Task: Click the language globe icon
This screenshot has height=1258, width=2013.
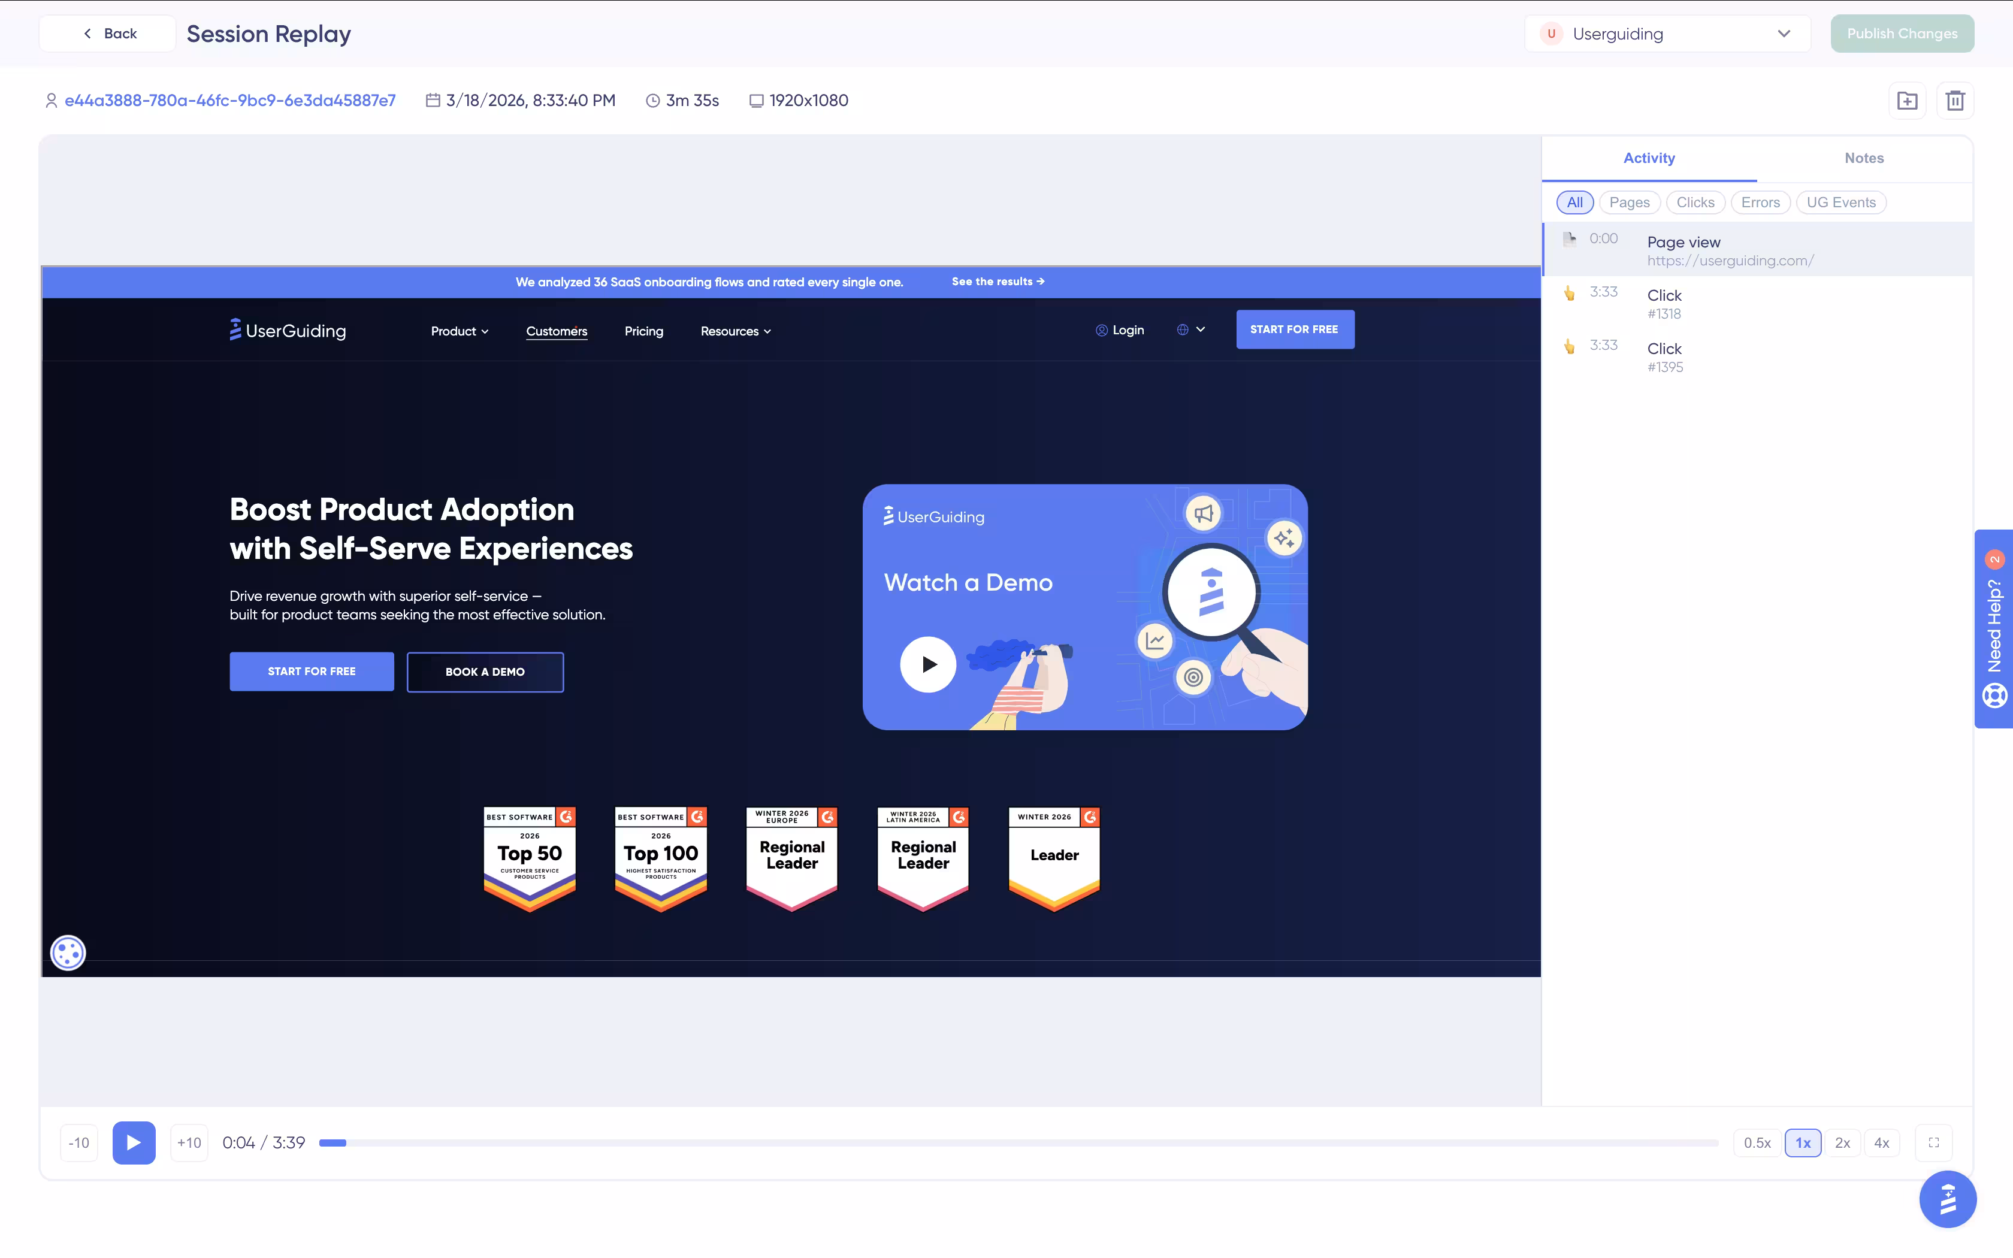Action: pyautogui.click(x=1183, y=329)
